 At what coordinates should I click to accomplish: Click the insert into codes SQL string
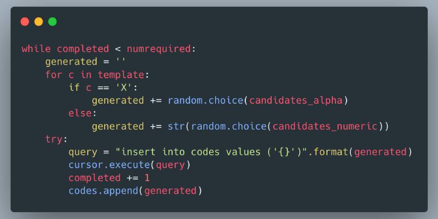pyautogui.click(x=214, y=152)
